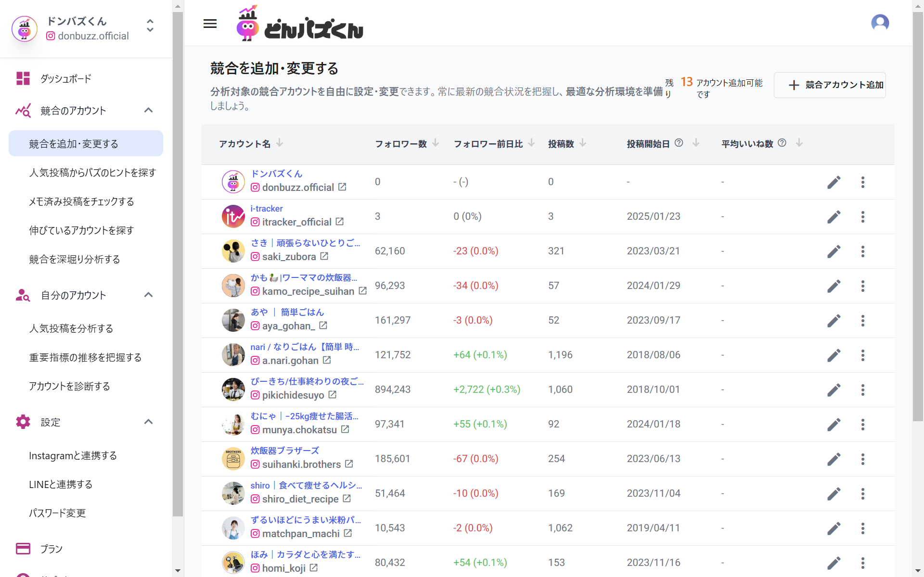Viewport: 924px width, 577px height.
Task: Sort by アカウント名 arrow
Action: click(x=280, y=143)
